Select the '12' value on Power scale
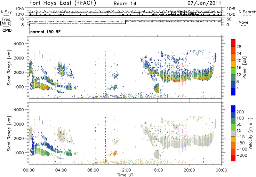256x177 pixels. click(x=239, y=75)
